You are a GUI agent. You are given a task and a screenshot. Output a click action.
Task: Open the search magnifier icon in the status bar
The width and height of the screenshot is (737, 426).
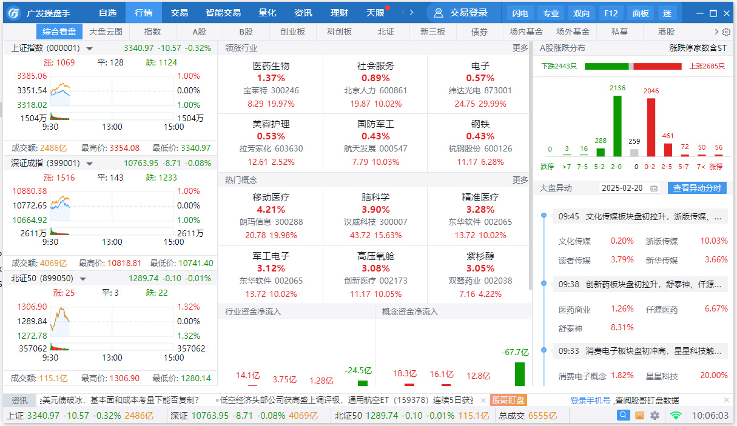625,416
